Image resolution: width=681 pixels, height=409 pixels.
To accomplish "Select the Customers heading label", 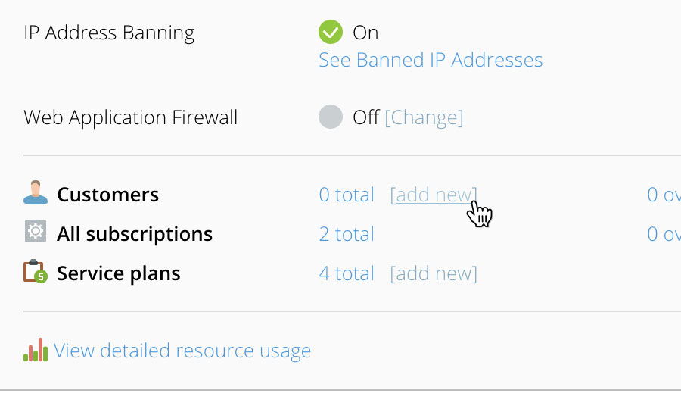I will (107, 195).
